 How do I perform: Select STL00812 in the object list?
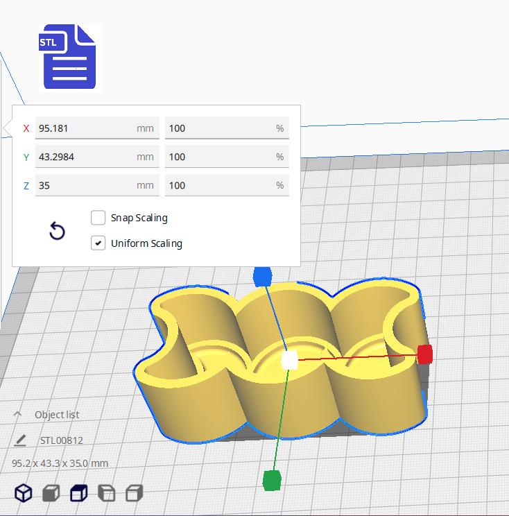pos(62,440)
